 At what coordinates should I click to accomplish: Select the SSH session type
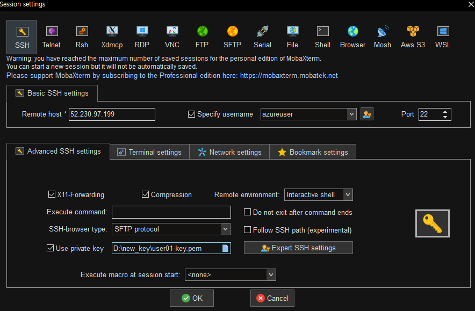[22, 37]
